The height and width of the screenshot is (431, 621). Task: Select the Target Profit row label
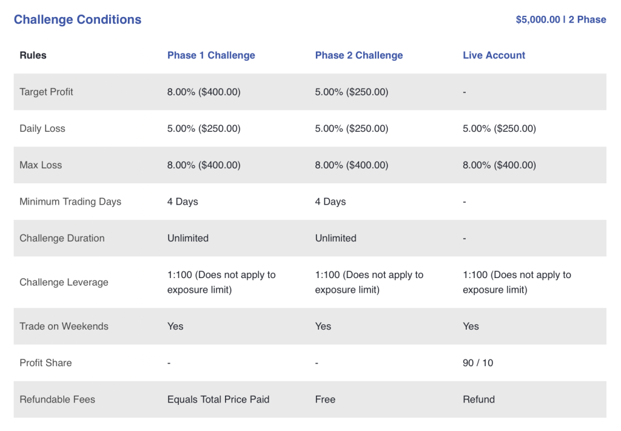click(46, 92)
